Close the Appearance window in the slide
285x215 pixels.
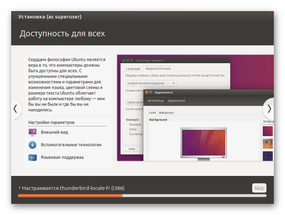[147, 92]
